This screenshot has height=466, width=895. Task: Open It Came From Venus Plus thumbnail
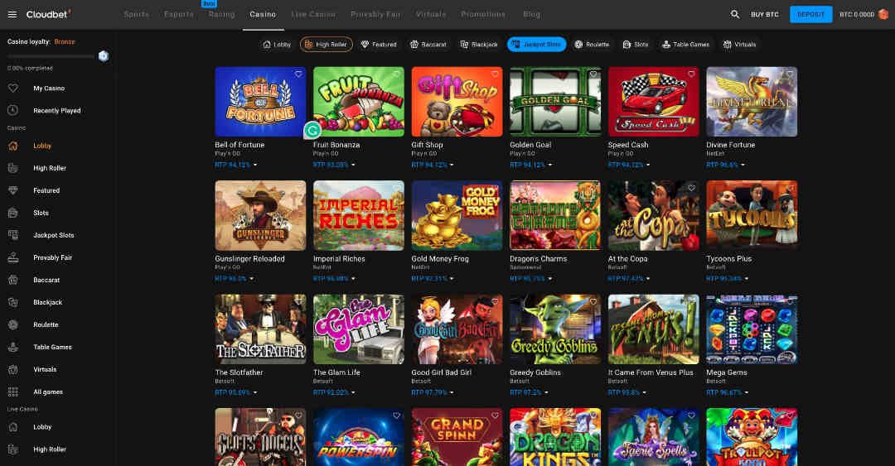coord(654,329)
